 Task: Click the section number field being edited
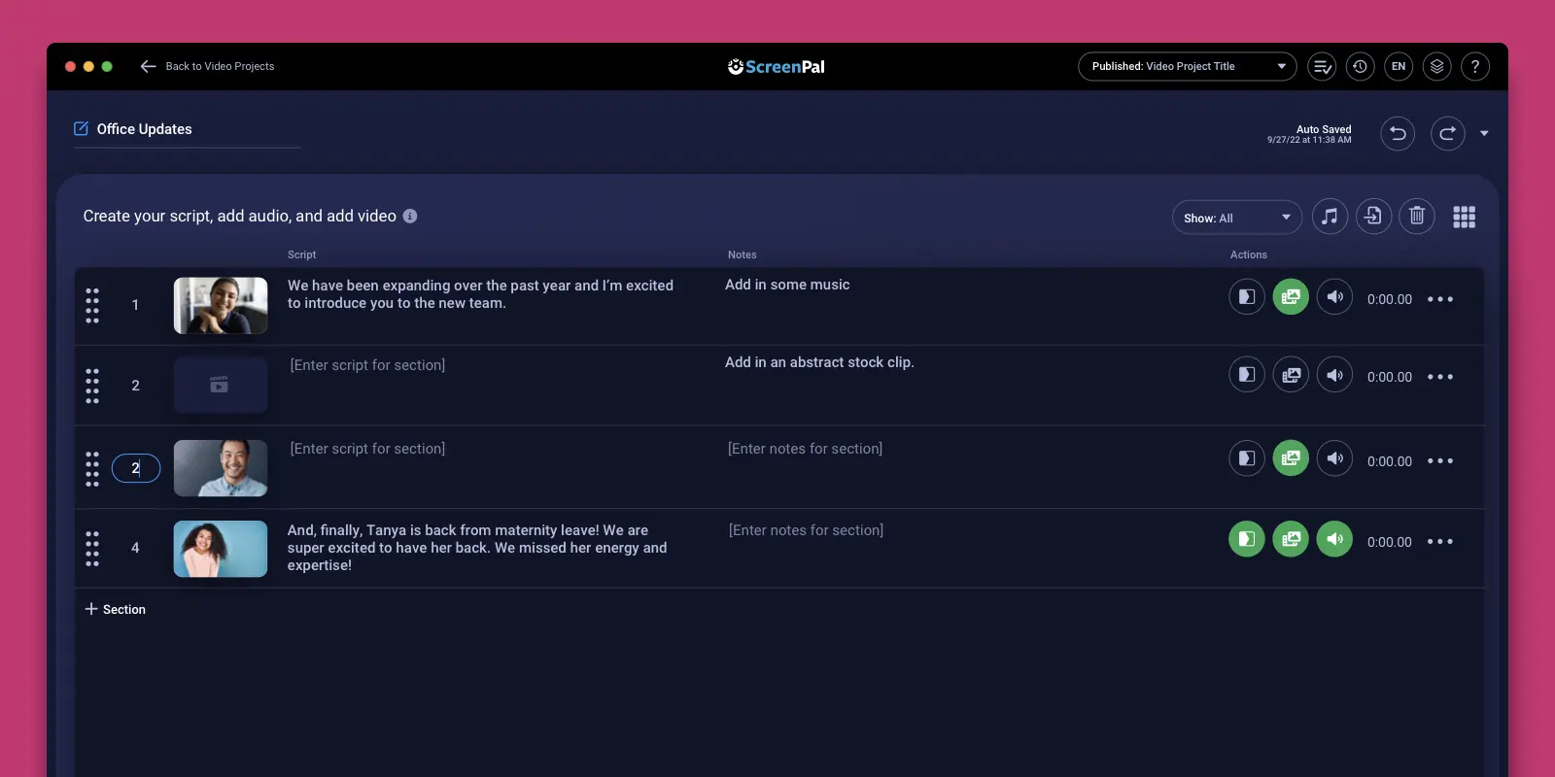point(136,468)
